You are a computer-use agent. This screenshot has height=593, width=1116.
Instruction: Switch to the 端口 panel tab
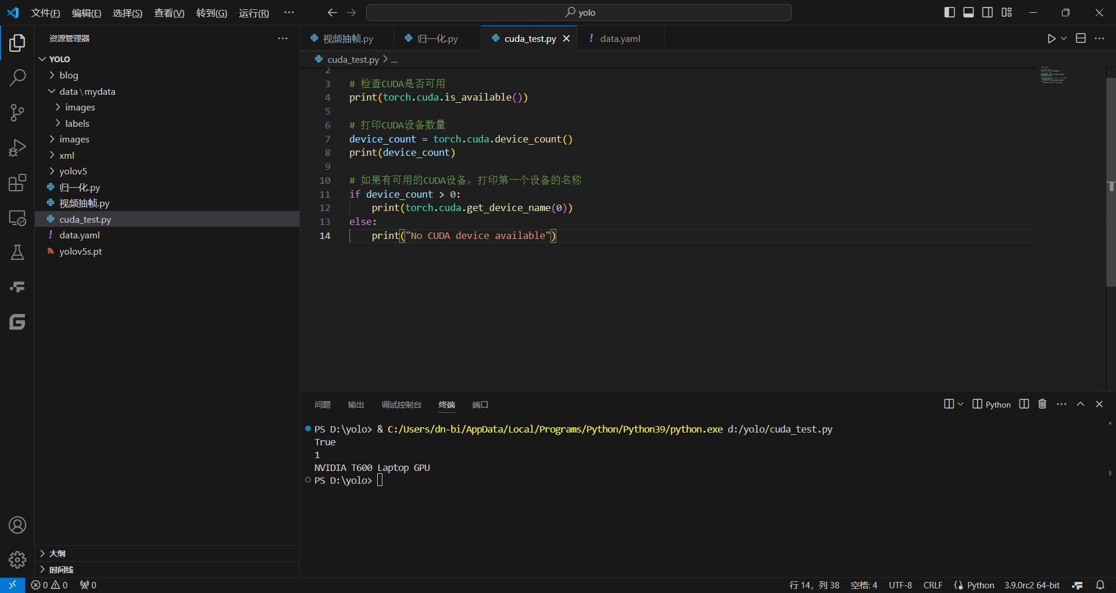[x=480, y=405]
